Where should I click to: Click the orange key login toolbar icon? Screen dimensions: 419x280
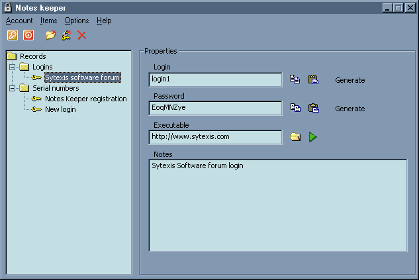coord(13,35)
